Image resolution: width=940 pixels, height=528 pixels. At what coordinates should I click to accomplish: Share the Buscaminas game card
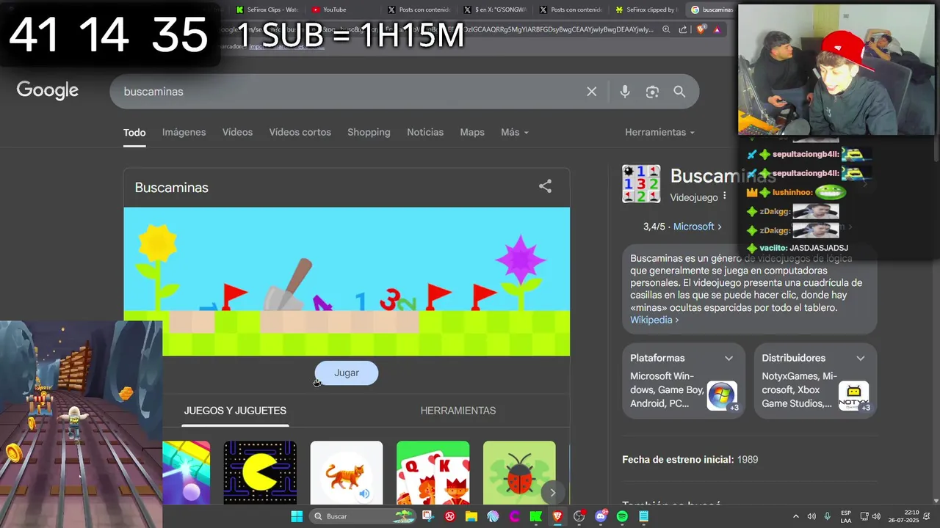545,186
